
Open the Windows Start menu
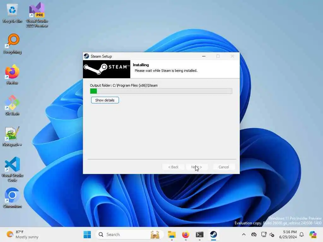(x=87, y=234)
